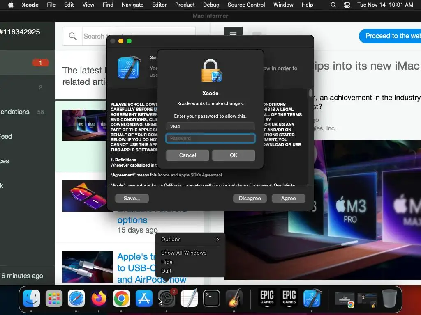Open the Product menu
The width and height of the screenshot is (421, 315).
point(185,5)
